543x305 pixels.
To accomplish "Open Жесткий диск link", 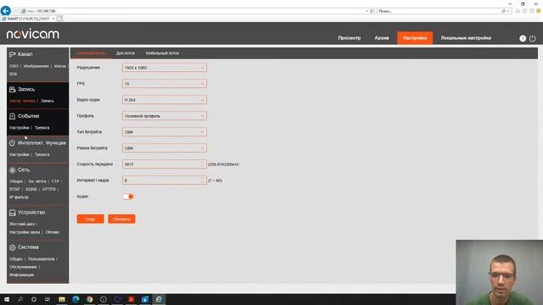I will [x=22, y=224].
